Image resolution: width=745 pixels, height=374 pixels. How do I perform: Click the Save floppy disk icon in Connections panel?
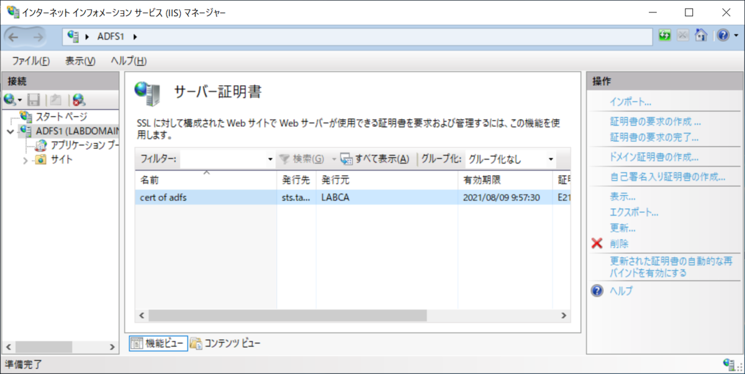[34, 99]
